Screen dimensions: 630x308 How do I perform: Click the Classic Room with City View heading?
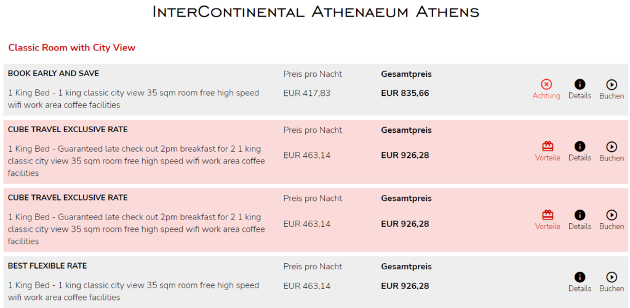tap(72, 48)
